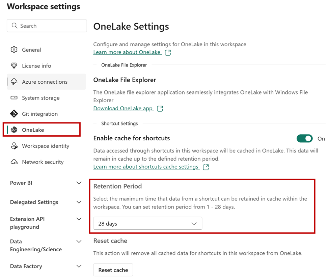Screen dimensions: 329x279
Task: Click the Workspace identity icon
Action: pyautogui.click(x=14, y=146)
